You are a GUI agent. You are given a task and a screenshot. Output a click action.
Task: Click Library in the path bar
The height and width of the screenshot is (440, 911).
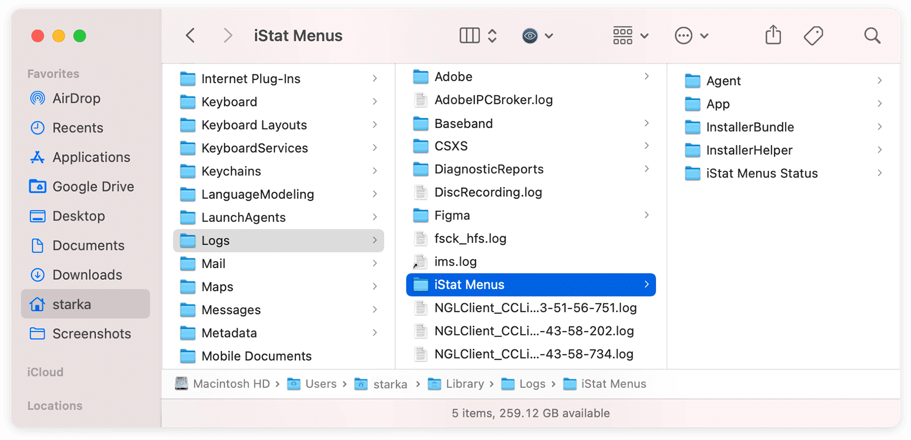456,384
